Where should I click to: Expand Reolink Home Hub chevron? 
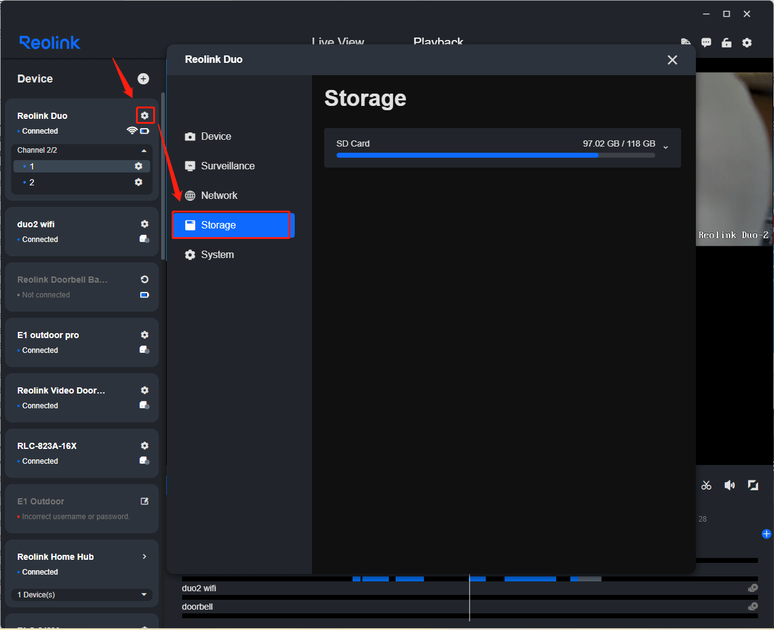(145, 557)
